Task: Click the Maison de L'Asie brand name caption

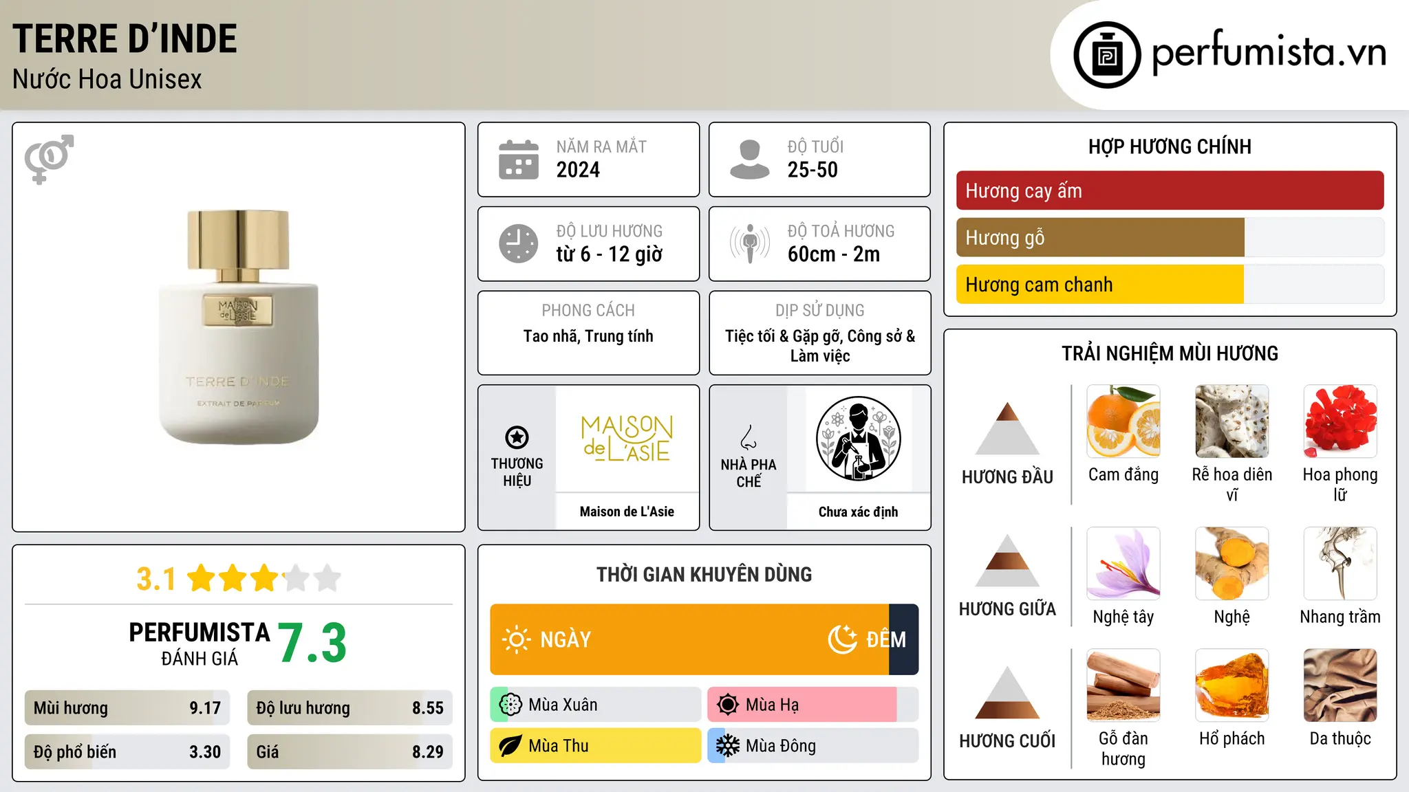Action: (627, 511)
